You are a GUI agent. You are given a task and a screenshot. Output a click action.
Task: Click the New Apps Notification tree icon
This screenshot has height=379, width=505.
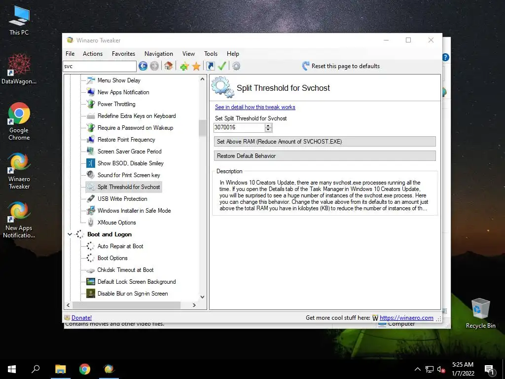tap(91, 92)
